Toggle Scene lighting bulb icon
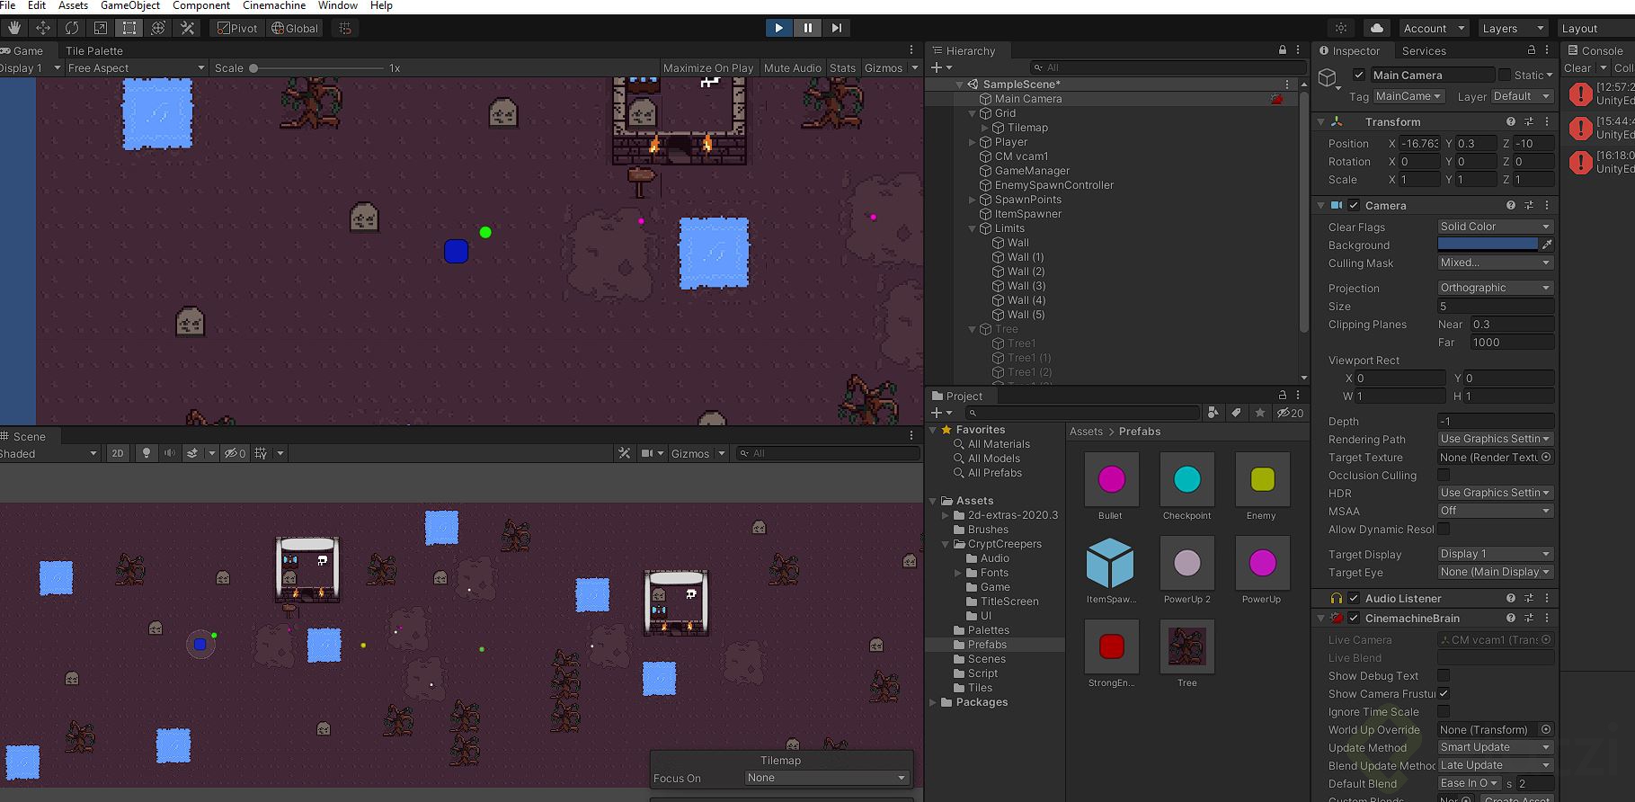 click(x=147, y=453)
